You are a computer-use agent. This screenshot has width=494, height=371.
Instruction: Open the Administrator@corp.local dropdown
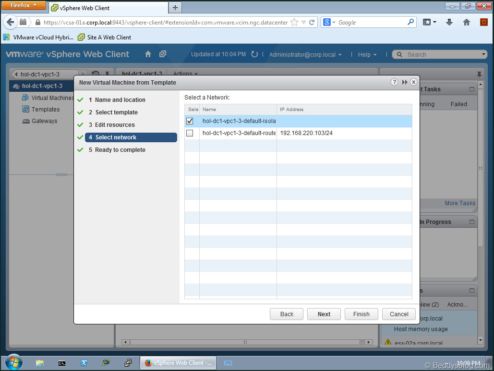click(x=305, y=55)
